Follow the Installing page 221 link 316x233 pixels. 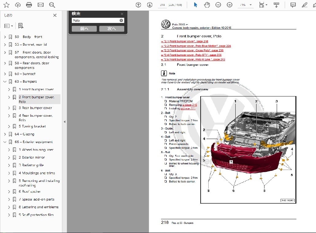[x=188, y=108]
